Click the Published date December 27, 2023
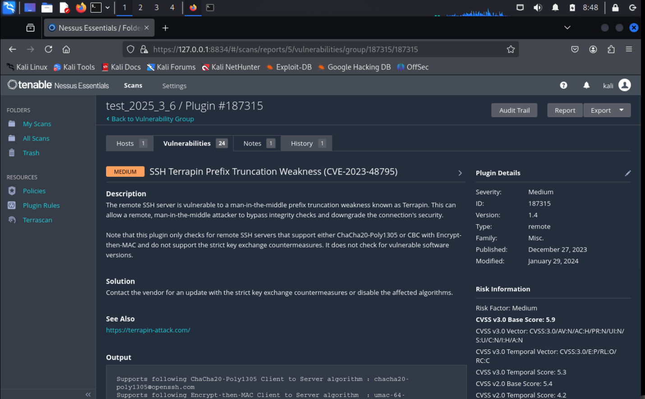Image resolution: width=645 pixels, height=399 pixels. click(557, 249)
